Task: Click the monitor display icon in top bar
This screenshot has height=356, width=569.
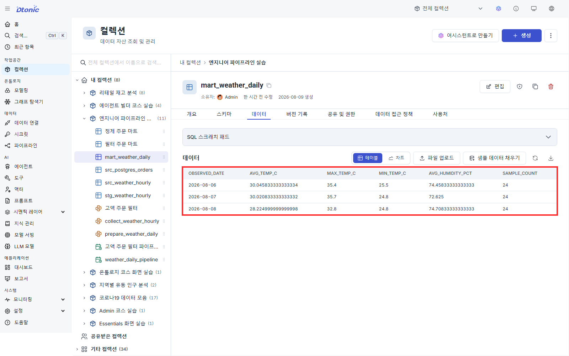Action: pyautogui.click(x=534, y=9)
